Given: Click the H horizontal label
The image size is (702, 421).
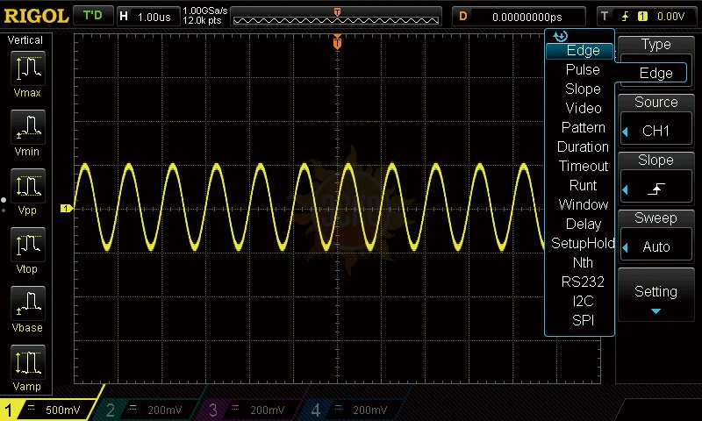Looking at the screenshot, I should (x=124, y=17).
